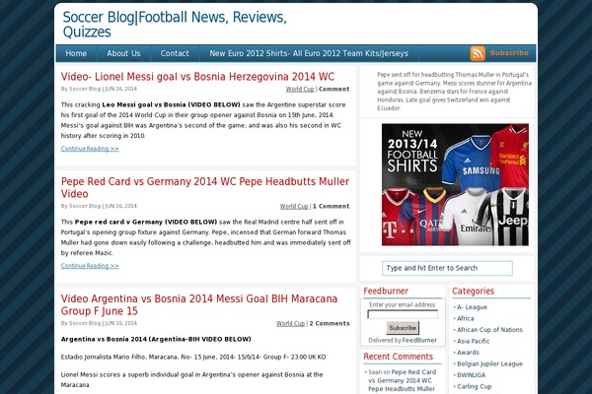
Task: Open the A- League category
Action: [x=472, y=307]
